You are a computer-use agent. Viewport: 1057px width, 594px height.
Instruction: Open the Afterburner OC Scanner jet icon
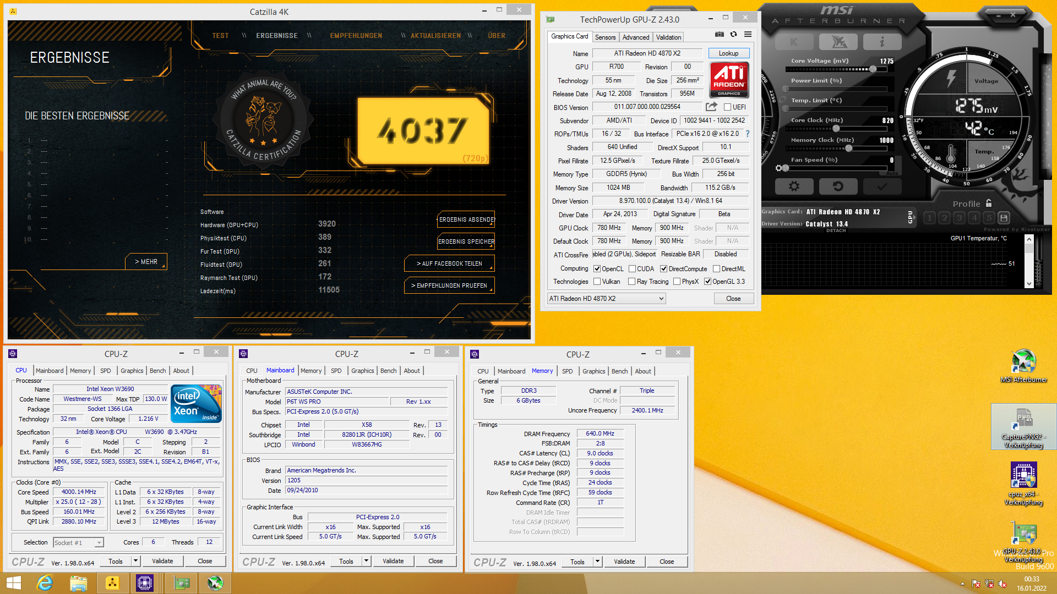[838, 42]
